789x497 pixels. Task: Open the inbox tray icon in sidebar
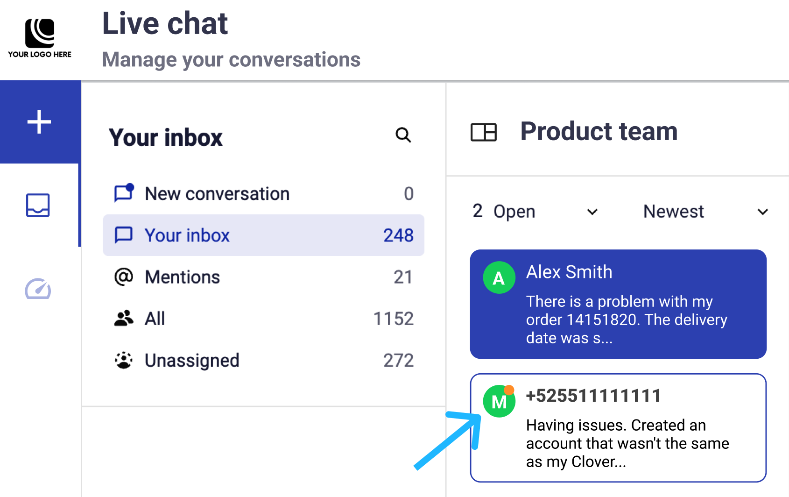[x=38, y=205]
